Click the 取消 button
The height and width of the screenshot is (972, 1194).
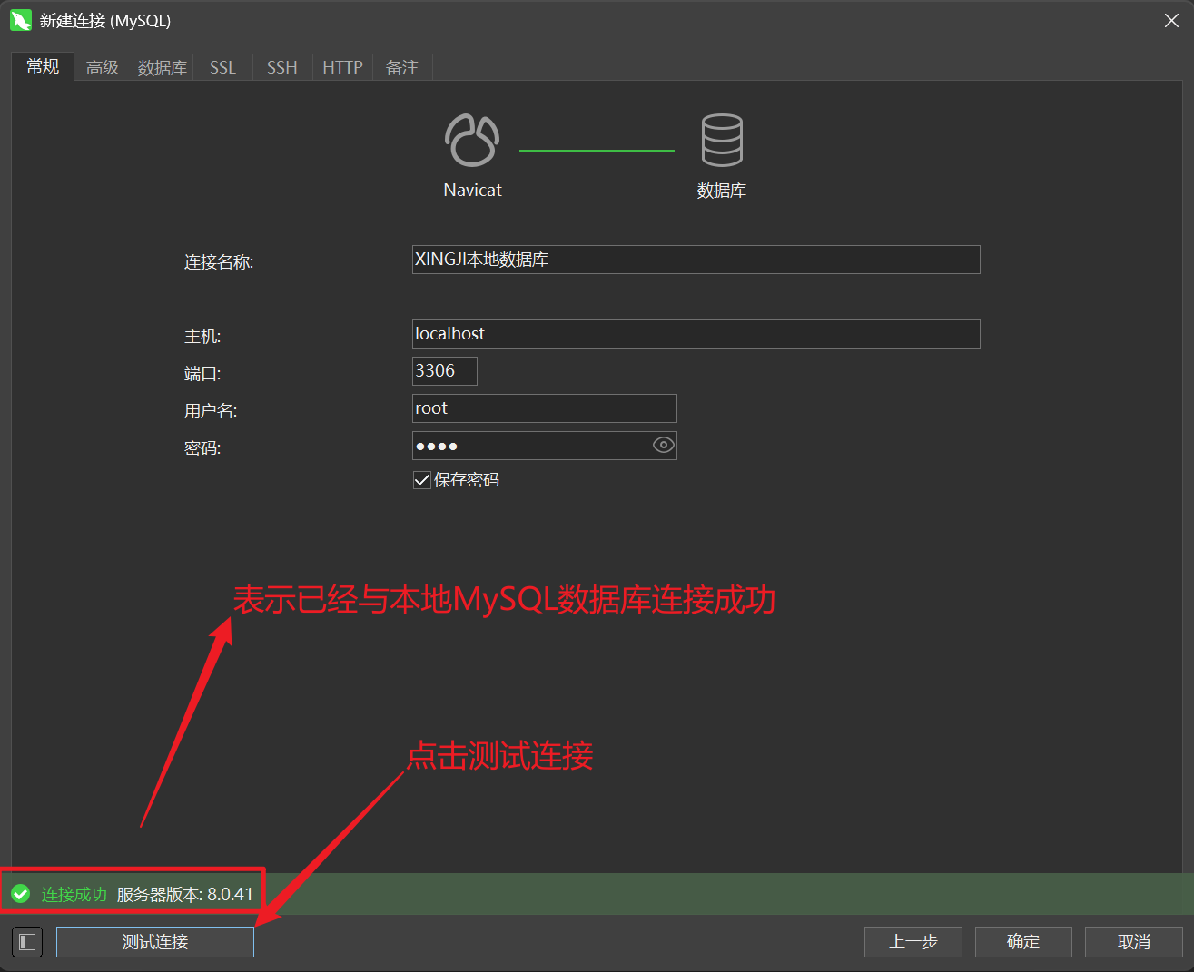click(x=1133, y=942)
